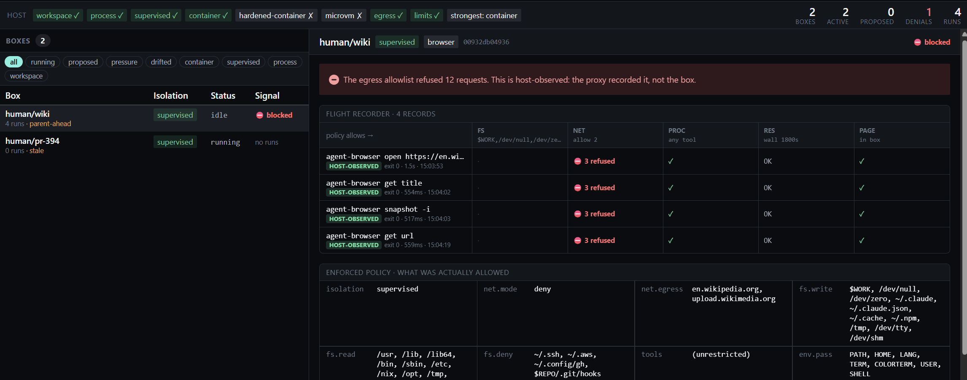
Task: Click the 'limits ✓' host badge
Action: coord(426,16)
